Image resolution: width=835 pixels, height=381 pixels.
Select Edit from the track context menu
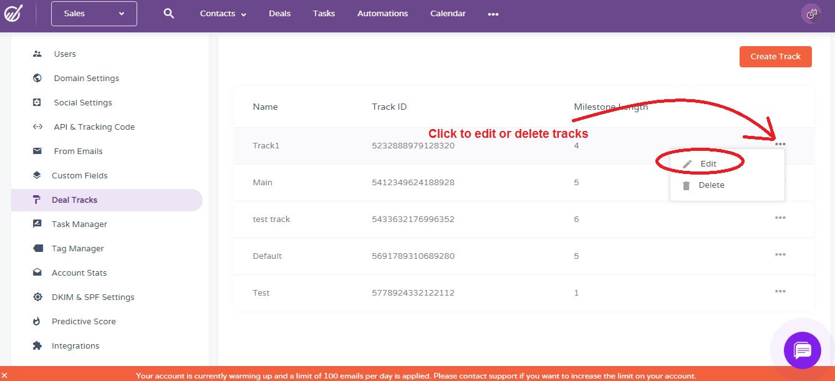(x=708, y=163)
